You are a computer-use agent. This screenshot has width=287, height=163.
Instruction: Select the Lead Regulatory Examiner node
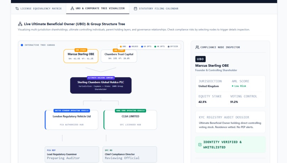(x=72, y=154)
